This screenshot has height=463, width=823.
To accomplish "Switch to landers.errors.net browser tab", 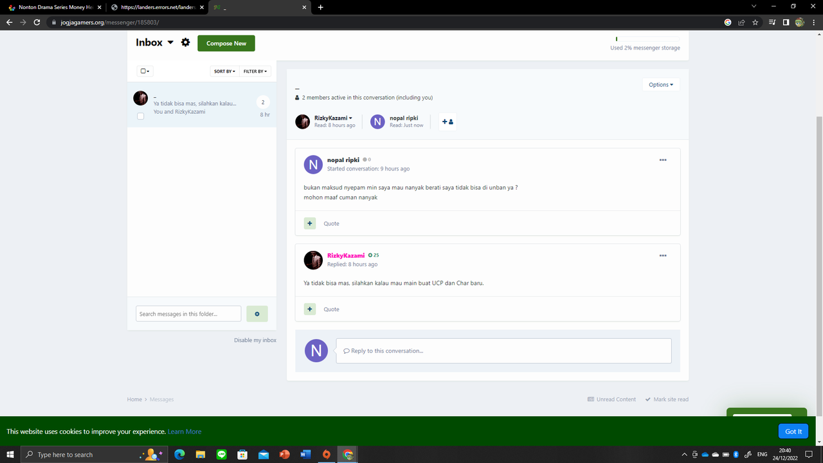I will click(x=158, y=7).
